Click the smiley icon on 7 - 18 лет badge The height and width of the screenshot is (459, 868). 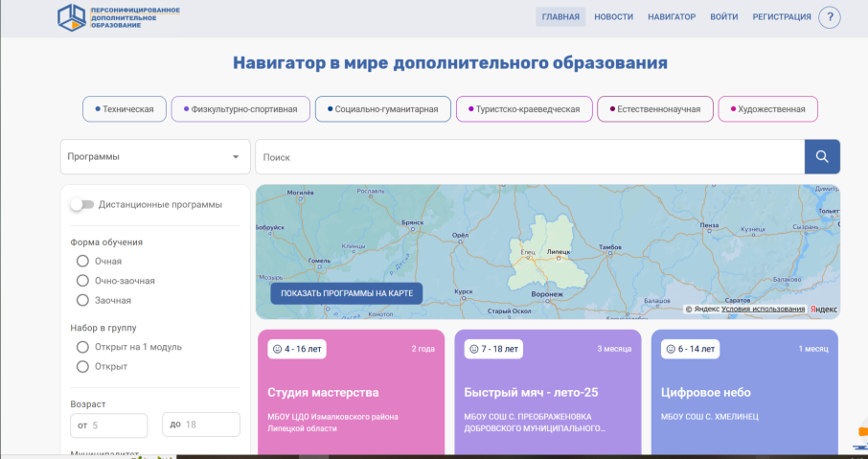[x=474, y=349]
